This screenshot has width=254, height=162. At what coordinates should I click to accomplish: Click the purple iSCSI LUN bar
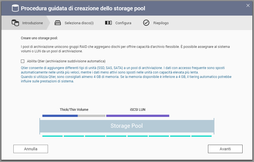(x=137, y=116)
